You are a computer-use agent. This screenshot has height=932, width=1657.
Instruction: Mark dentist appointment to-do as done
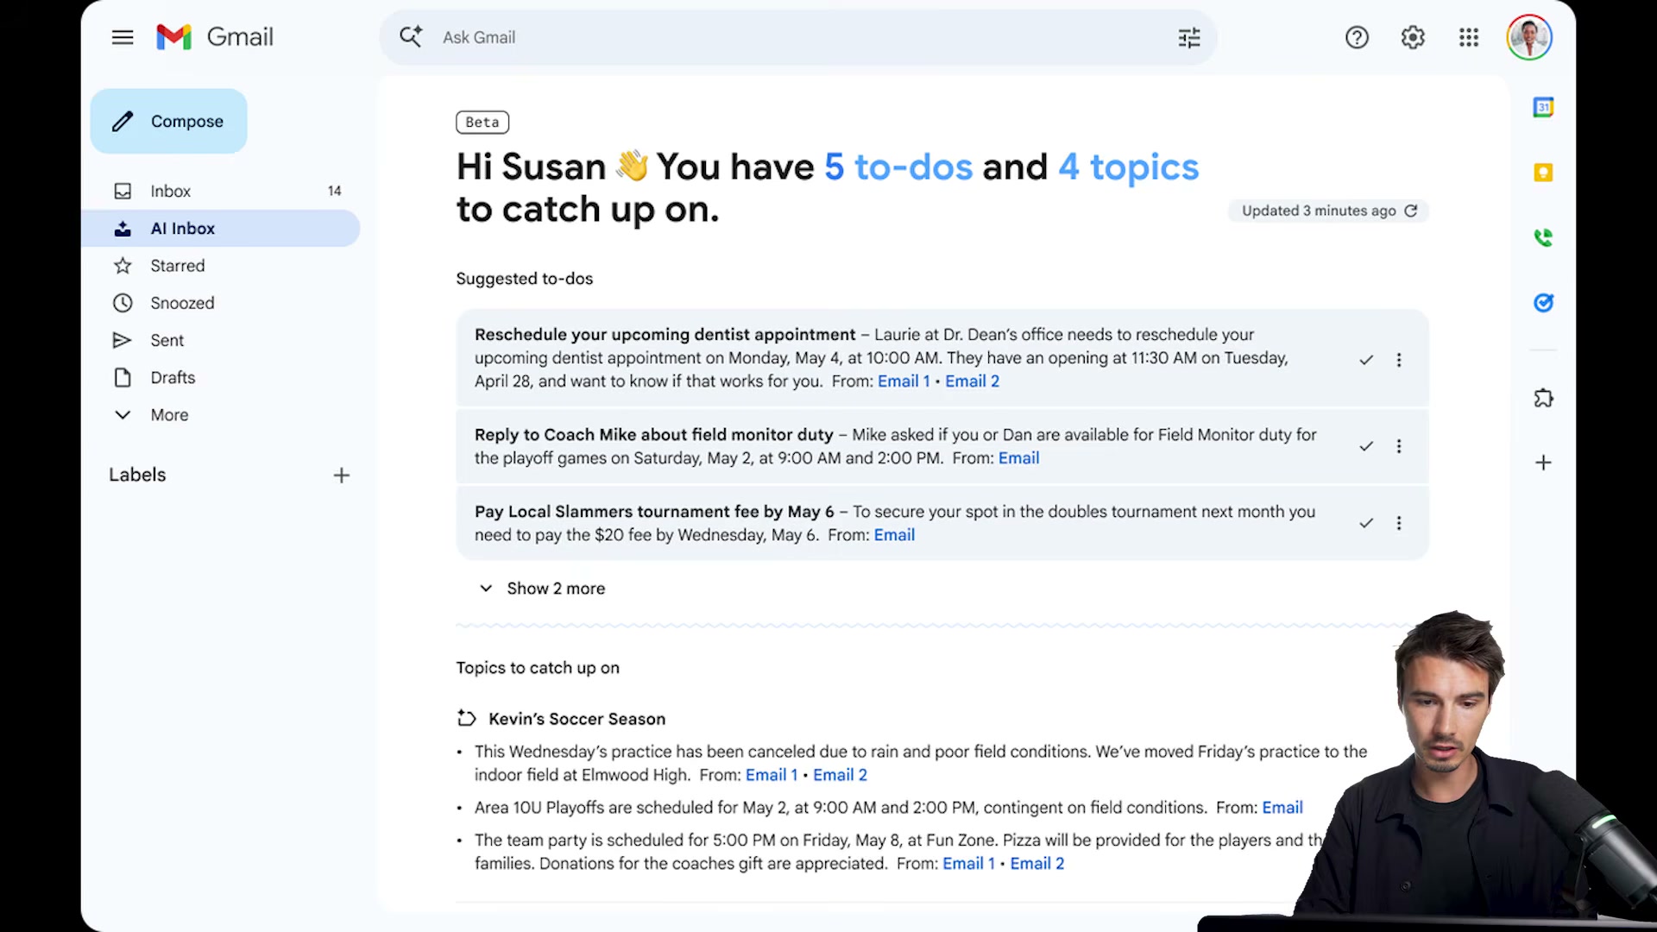[x=1366, y=360]
